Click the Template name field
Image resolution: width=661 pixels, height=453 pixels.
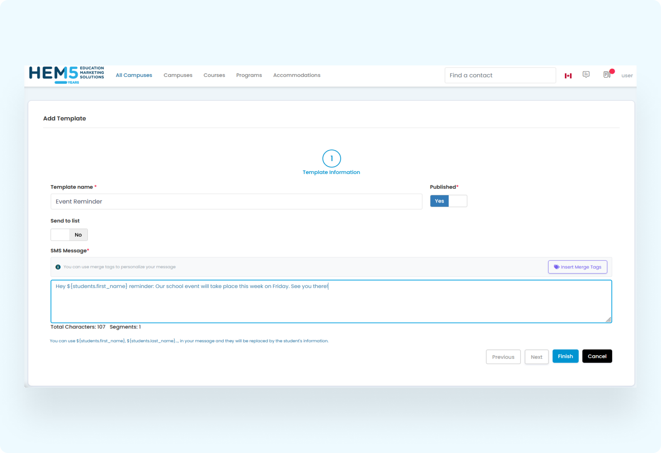point(236,201)
